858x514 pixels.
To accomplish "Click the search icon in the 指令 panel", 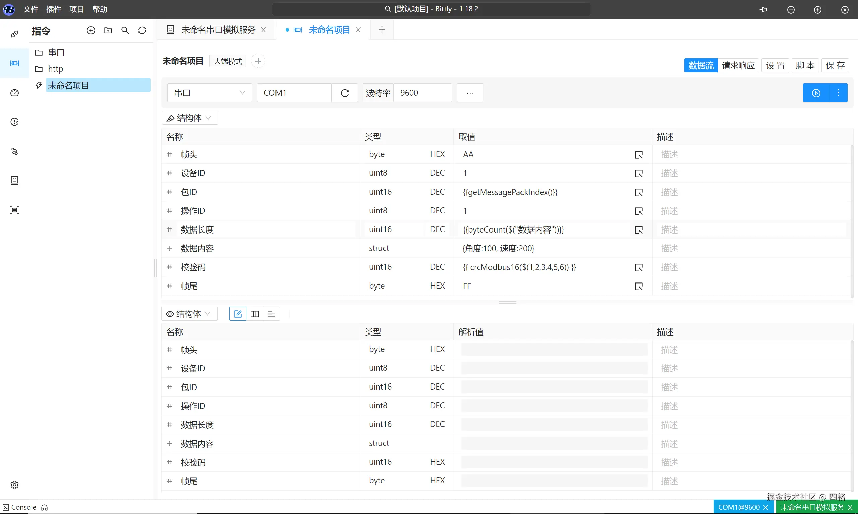I will pos(125,31).
